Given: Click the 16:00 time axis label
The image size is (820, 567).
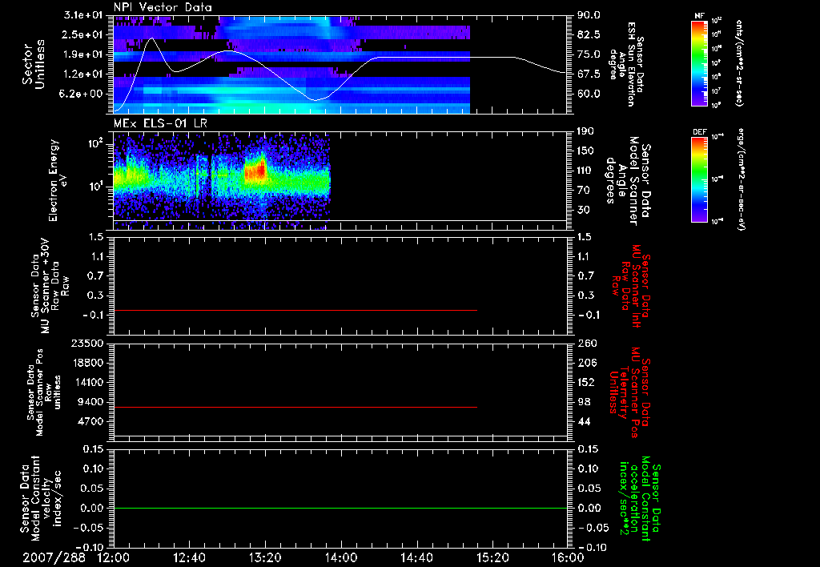Looking at the screenshot, I should (x=568, y=557).
